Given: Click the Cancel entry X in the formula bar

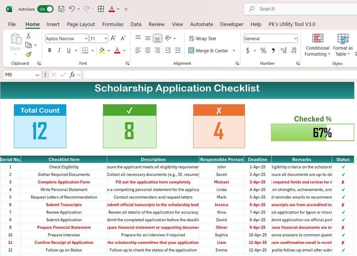Looking at the screenshot, I should 54,75.
